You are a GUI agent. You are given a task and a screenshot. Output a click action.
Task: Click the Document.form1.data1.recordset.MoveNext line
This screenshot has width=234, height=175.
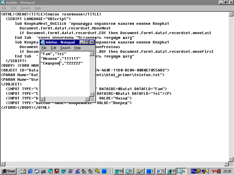point(65,28)
